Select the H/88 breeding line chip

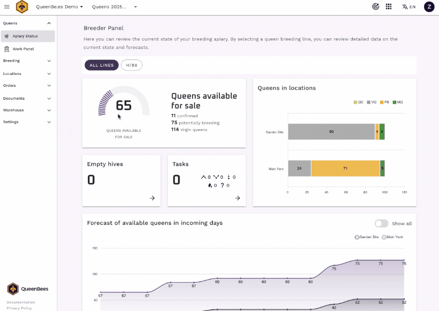132,65
